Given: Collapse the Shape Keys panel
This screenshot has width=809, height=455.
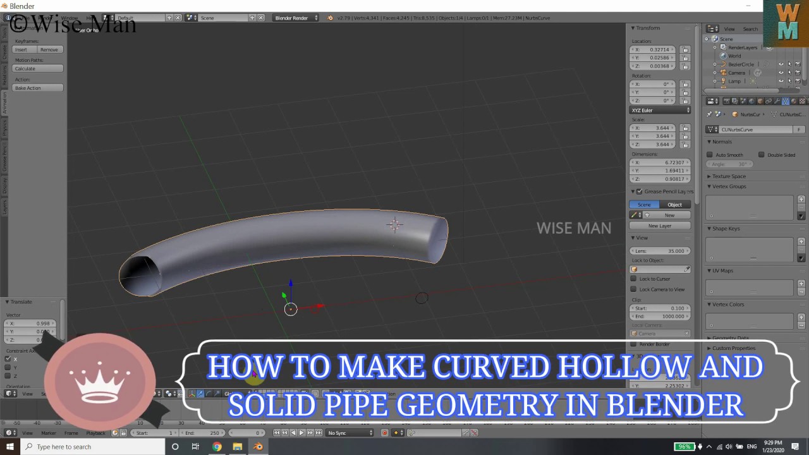Looking at the screenshot, I should (709, 229).
